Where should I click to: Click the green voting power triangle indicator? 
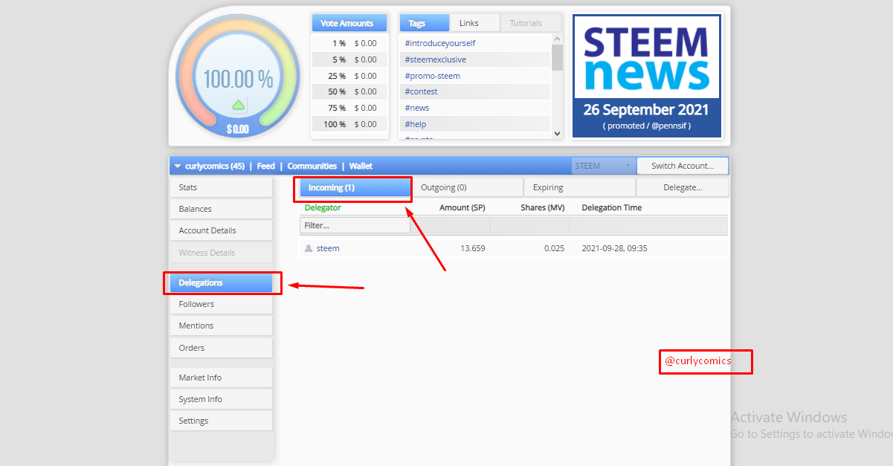click(x=238, y=105)
